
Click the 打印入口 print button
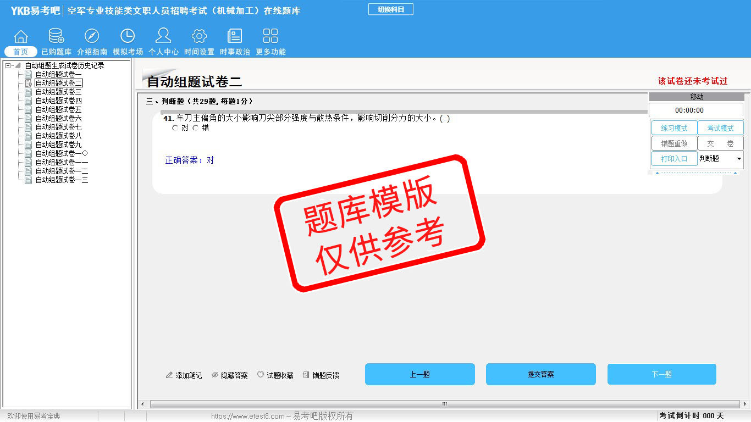[x=675, y=159]
